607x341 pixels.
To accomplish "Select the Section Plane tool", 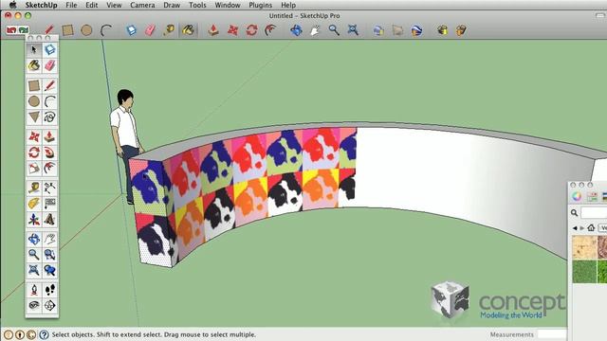I will [x=50, y=305].
